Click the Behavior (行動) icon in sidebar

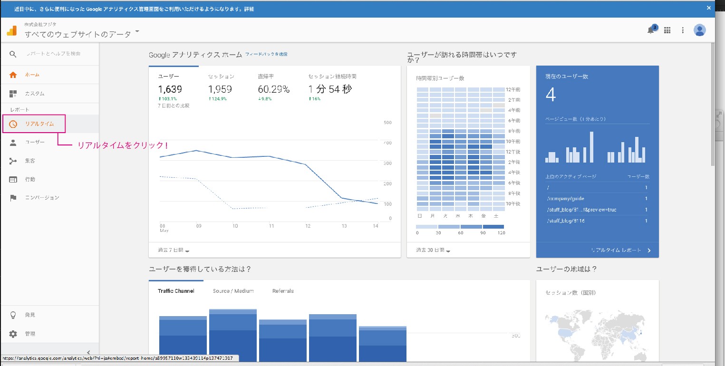[13, 179]
